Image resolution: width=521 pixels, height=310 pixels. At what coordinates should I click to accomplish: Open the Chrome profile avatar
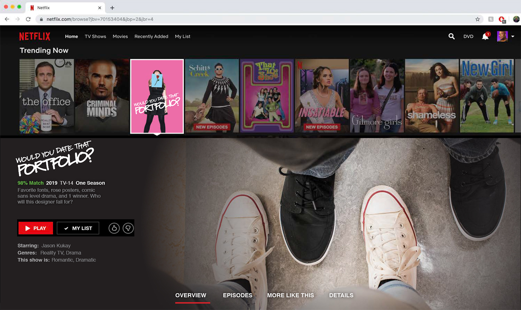(x=516, y=19)
